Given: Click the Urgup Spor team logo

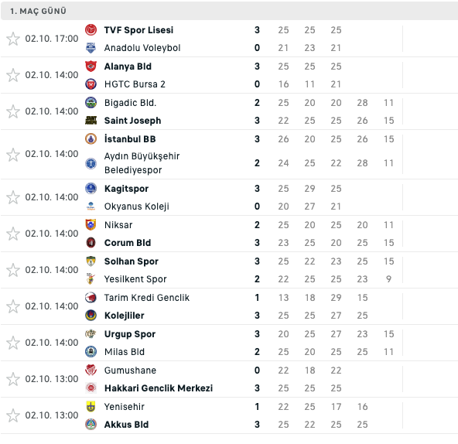Looking at the screenshot, I should click(91, 334).
